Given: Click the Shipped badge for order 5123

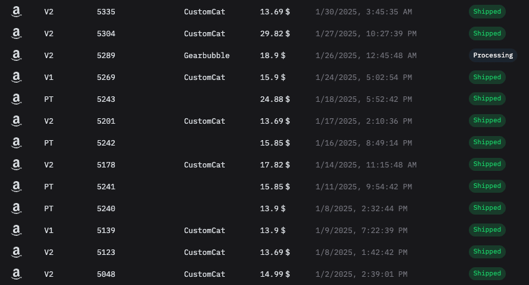Looking at the screenshot, I should click(x=487, y=252).
